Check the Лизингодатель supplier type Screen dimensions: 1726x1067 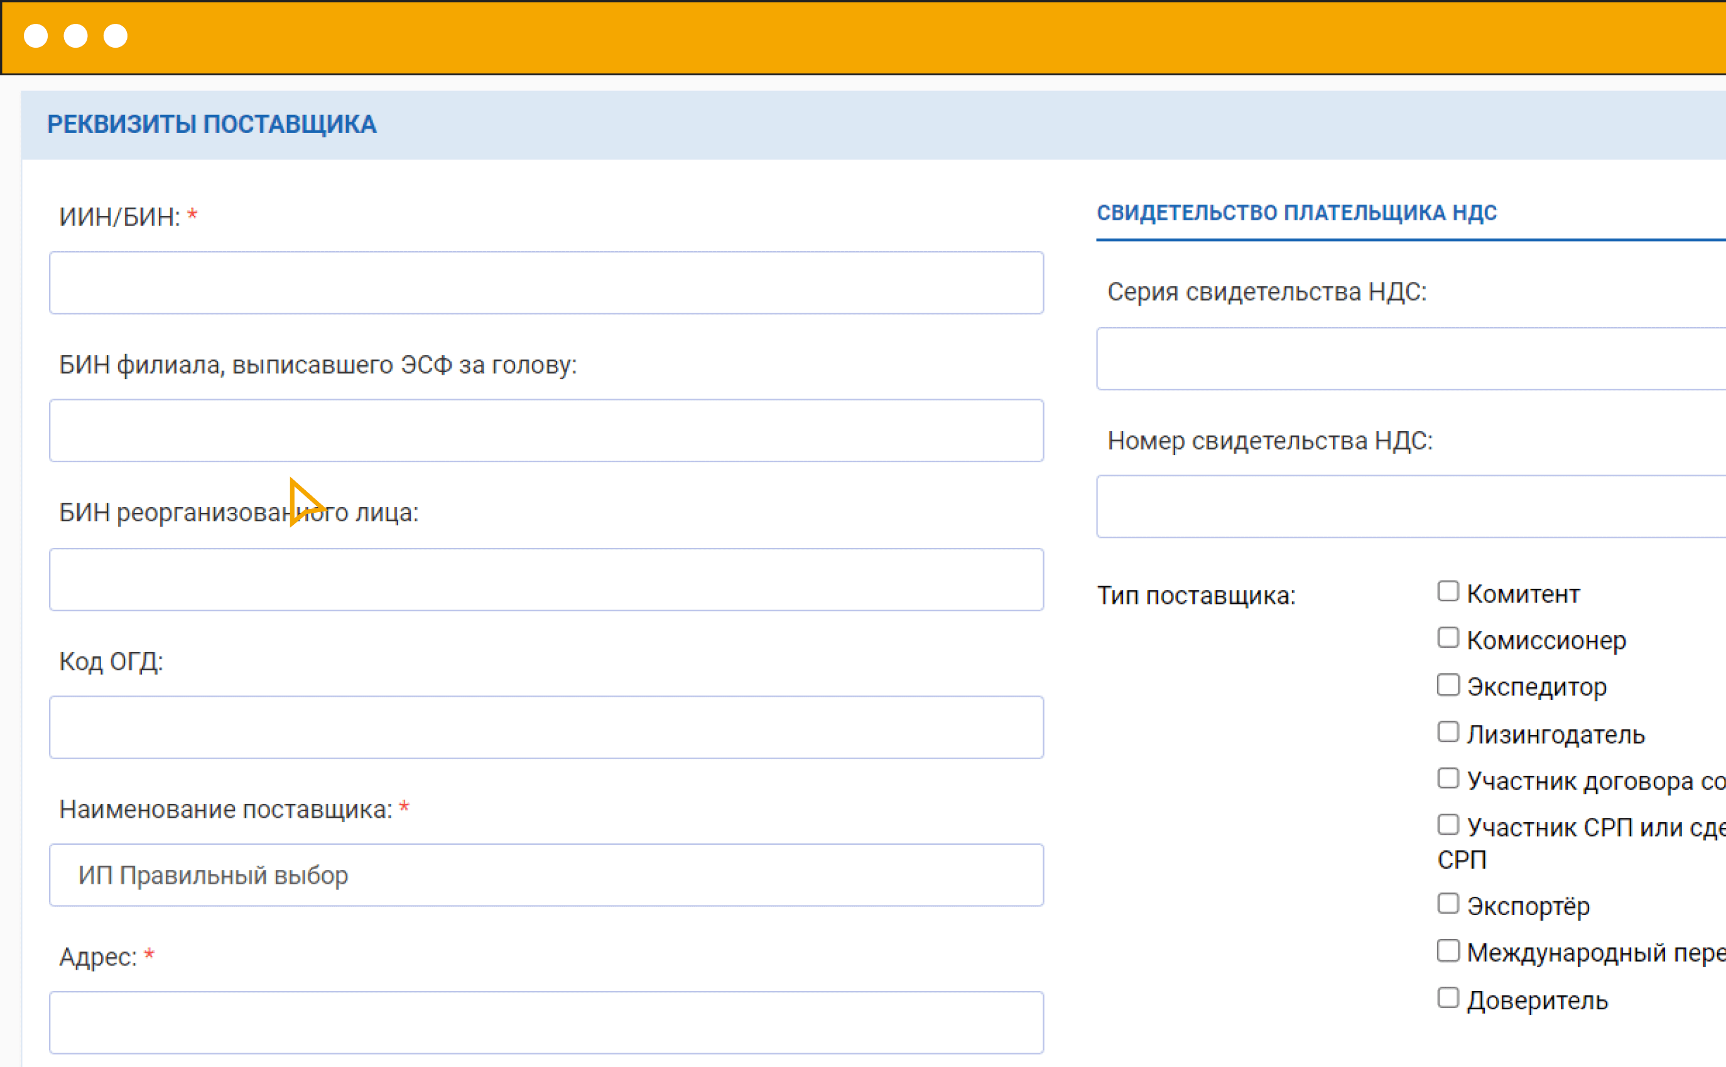pos(1448,731)
